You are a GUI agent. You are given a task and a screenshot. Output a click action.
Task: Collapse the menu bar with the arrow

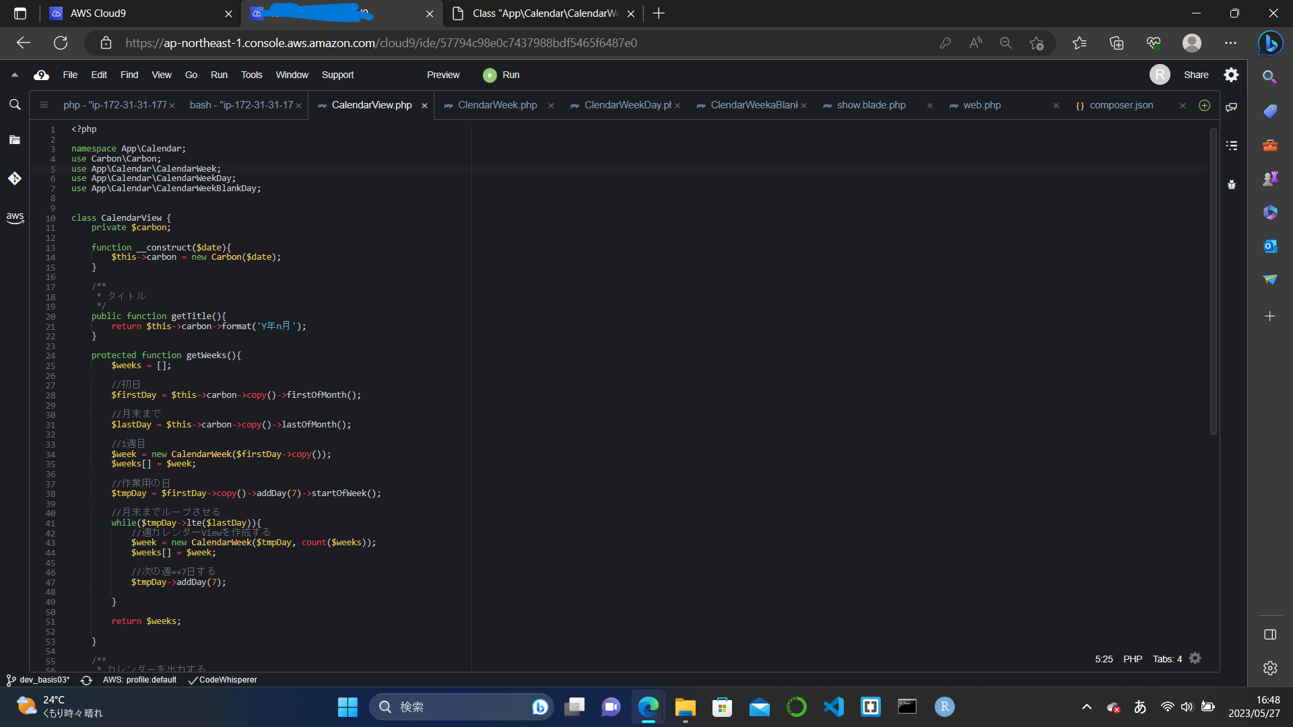pos(14,75)
